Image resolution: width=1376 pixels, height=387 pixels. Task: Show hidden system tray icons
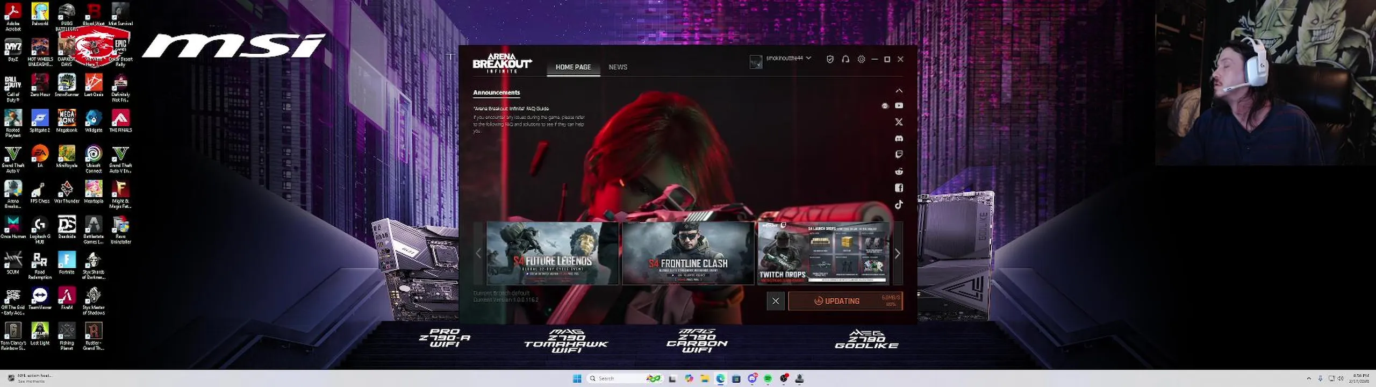[x=1309, y=378]
